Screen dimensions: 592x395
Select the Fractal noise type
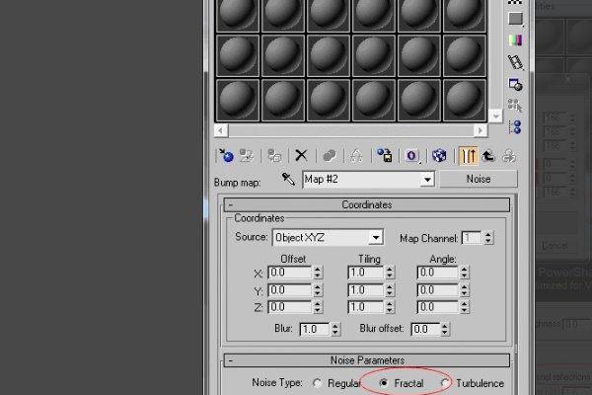pos(384,383)
